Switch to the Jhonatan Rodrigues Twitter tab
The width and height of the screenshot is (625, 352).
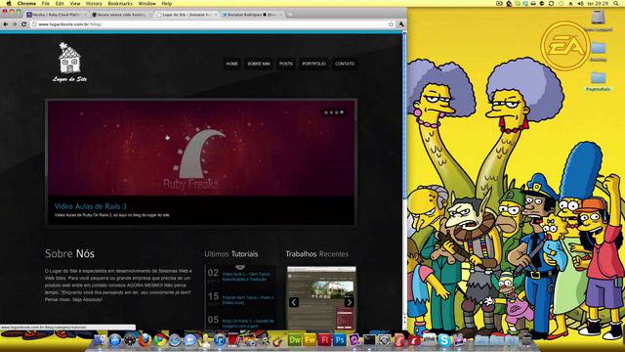[x=252, y=15]
